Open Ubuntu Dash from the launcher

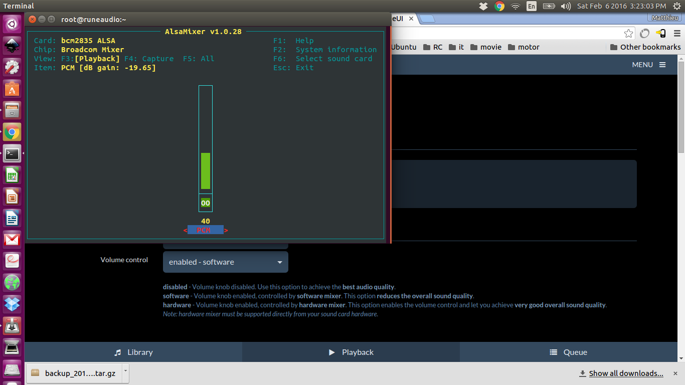(12, 24)
